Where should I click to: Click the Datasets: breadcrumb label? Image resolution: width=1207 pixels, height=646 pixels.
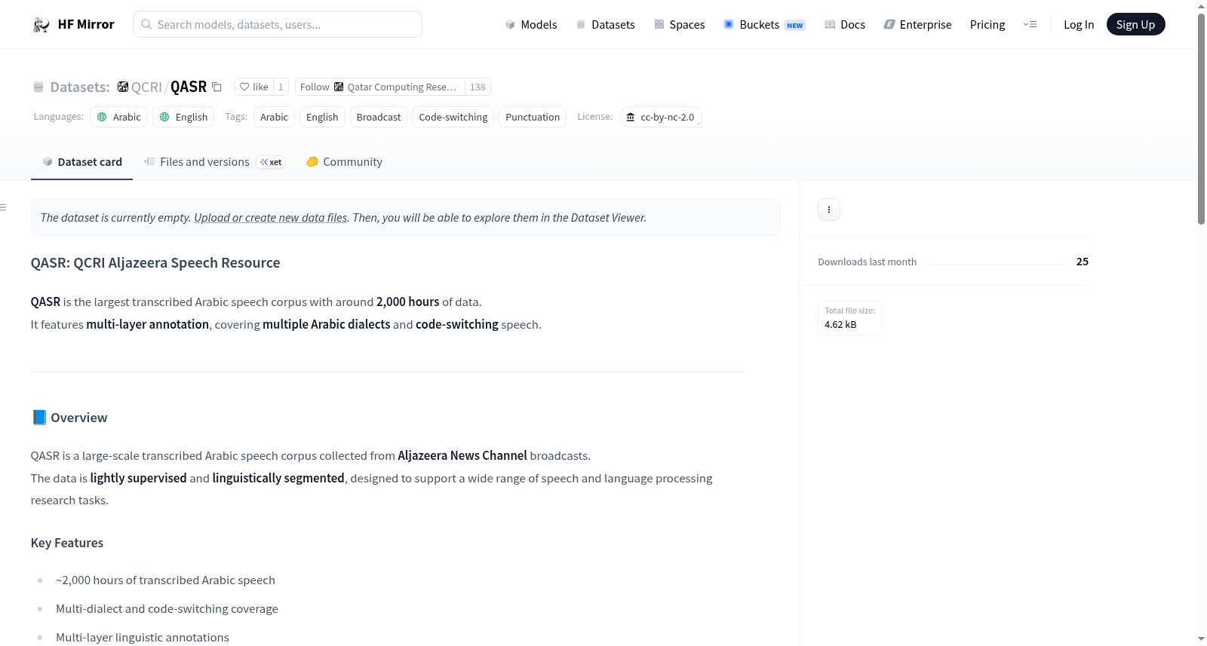pos(80,87)
